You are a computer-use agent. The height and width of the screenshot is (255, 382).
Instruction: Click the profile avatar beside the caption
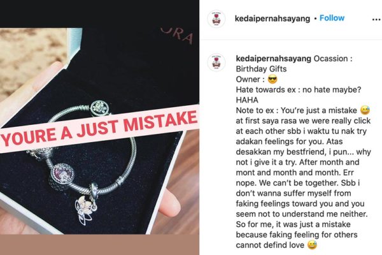coord(216,62)
